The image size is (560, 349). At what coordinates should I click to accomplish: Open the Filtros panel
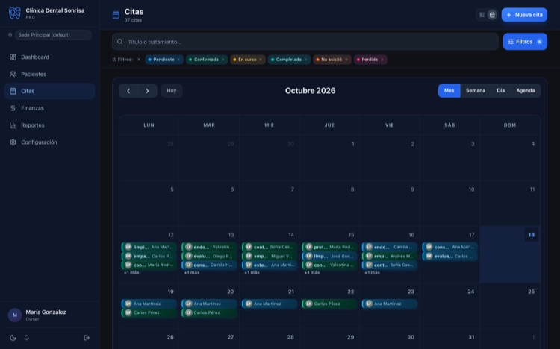525,42
